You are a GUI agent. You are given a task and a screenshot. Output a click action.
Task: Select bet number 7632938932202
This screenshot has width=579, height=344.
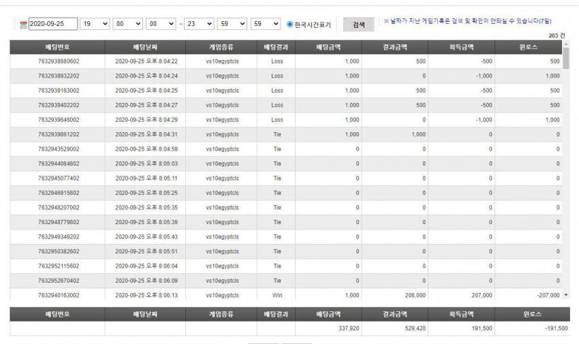point(59,76)
